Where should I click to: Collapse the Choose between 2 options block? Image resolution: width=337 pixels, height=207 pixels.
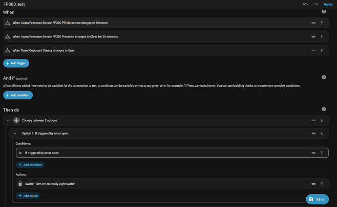pyautogui.click(x=8, y=120)
